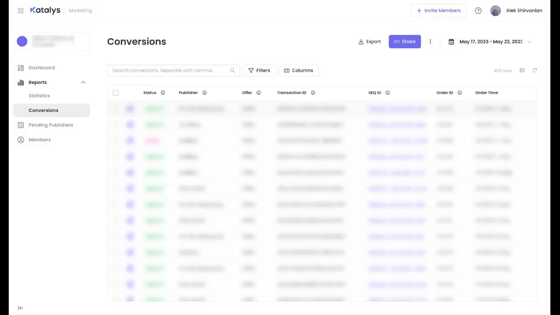This screenshot has width=560, height=315.
Task: Click the refresh table icon
Action: 535,70
